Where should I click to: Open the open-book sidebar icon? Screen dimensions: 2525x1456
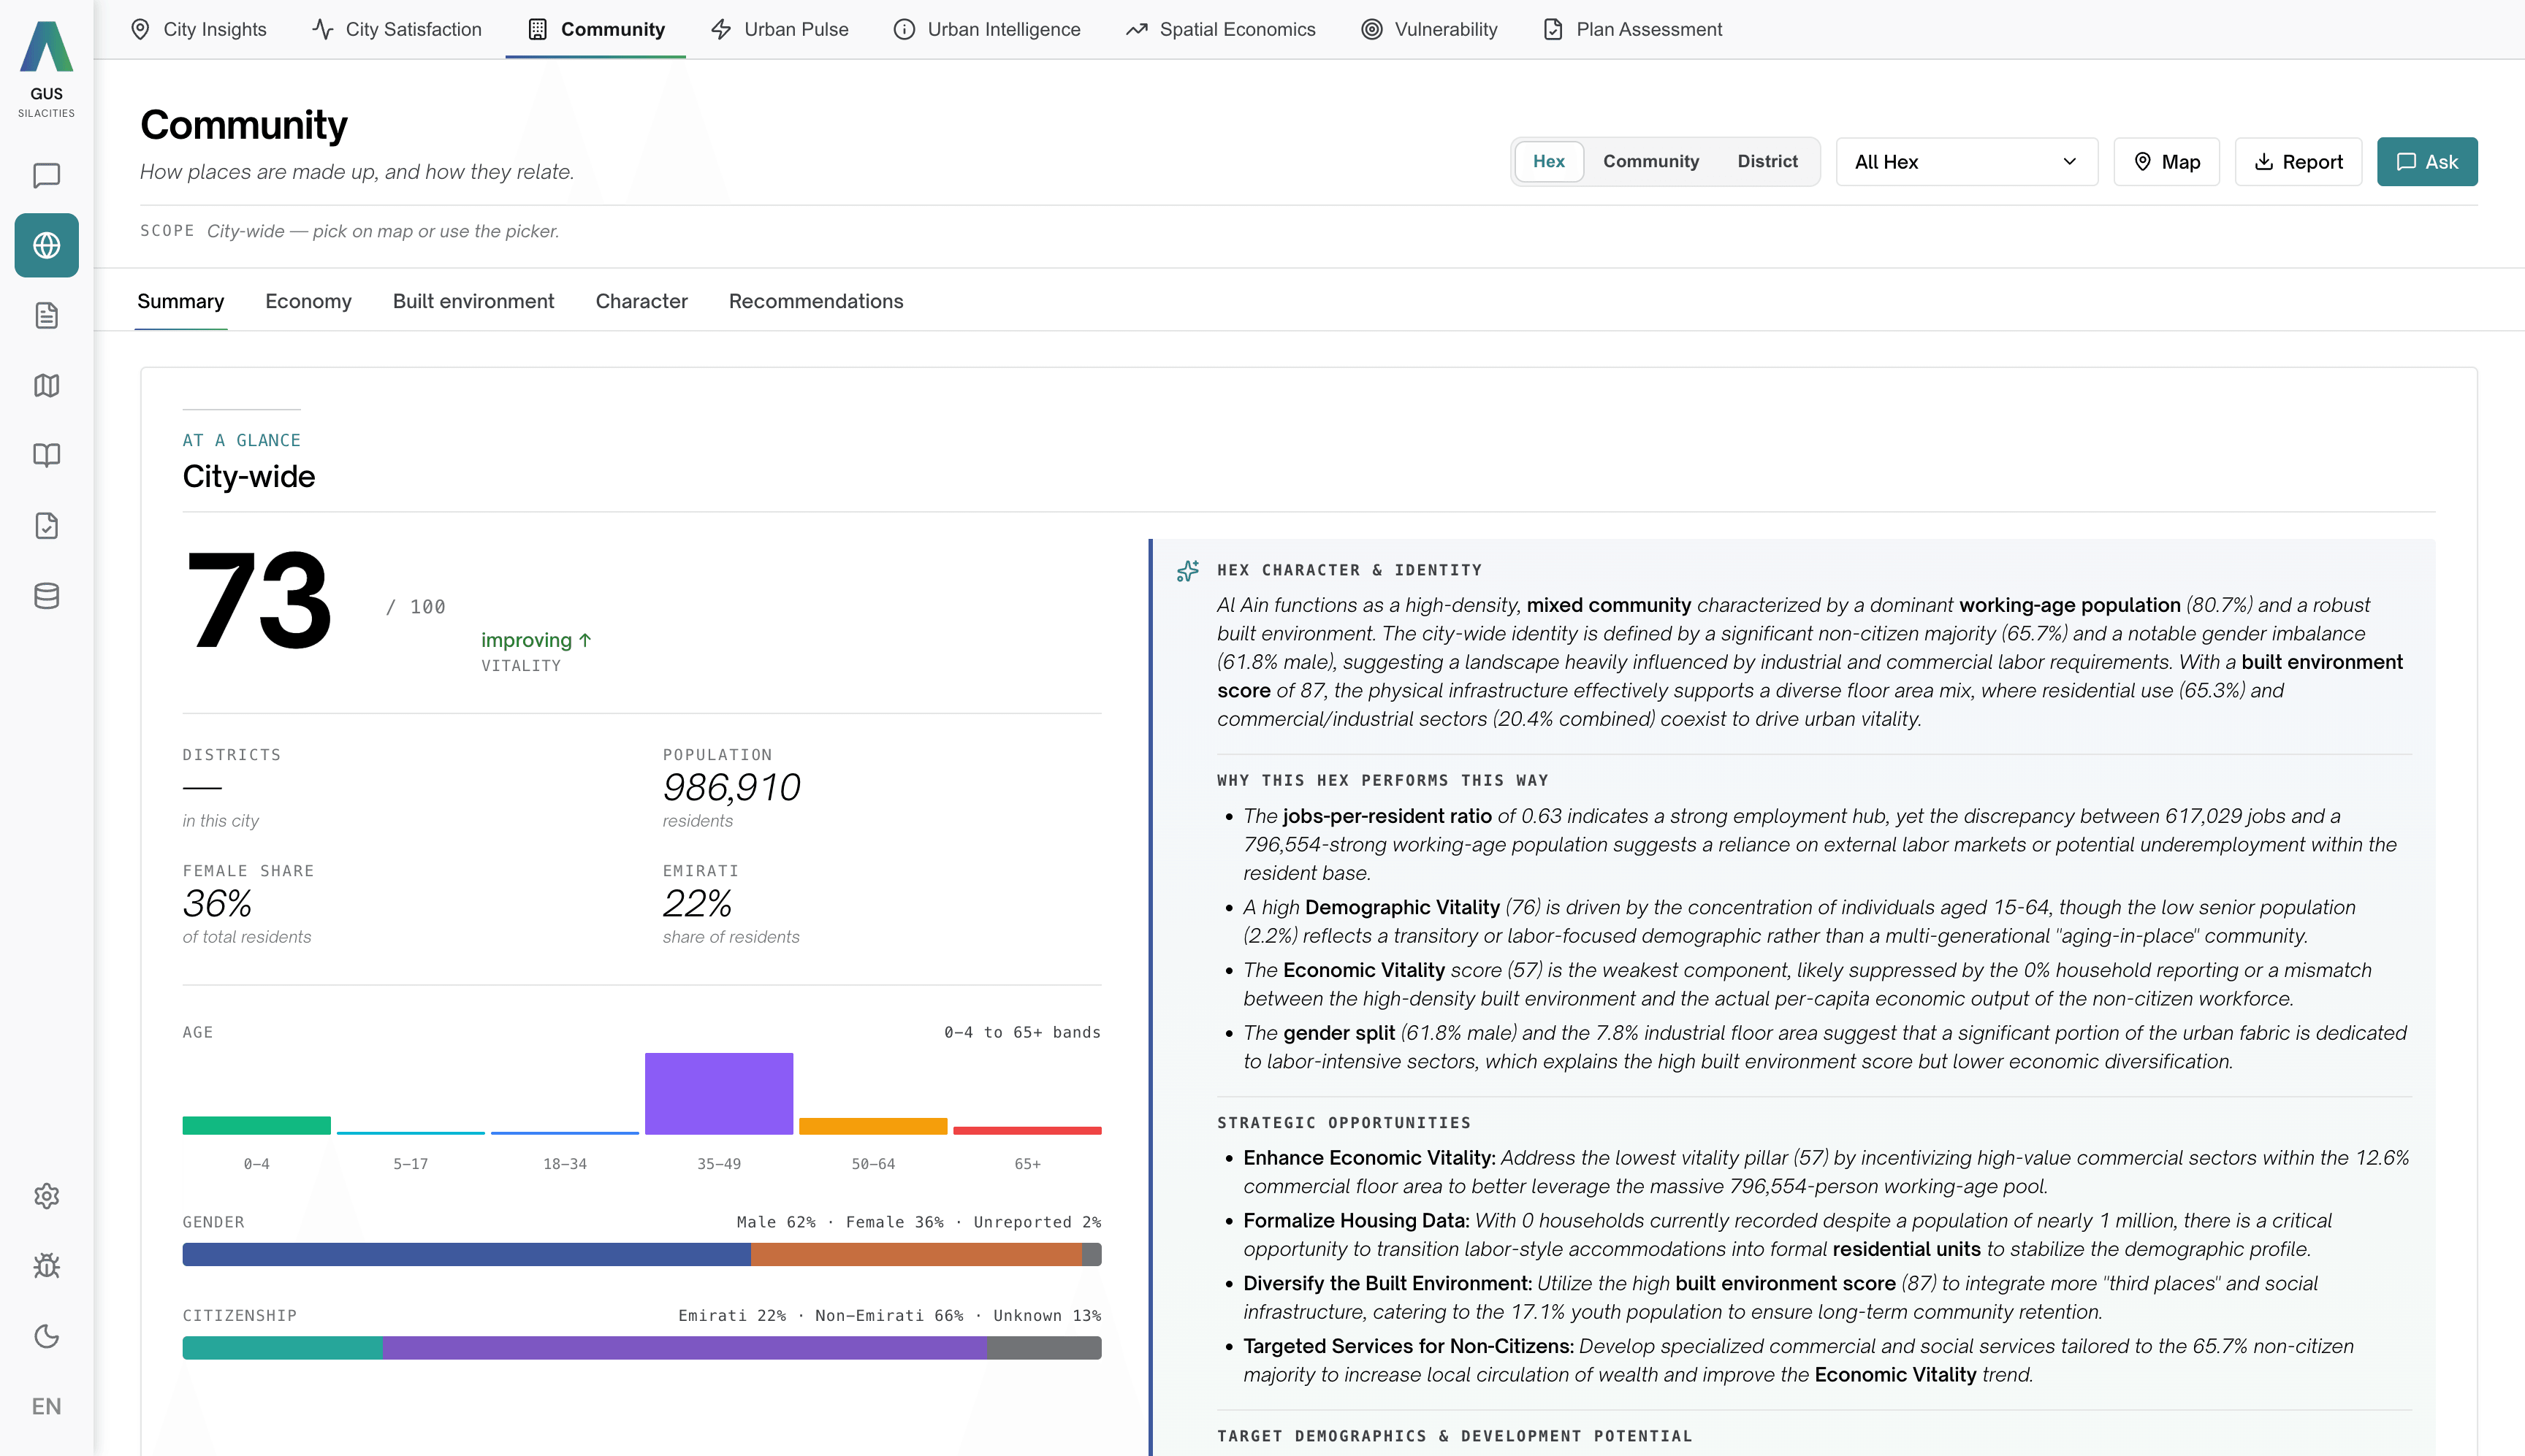pos(46,456)
